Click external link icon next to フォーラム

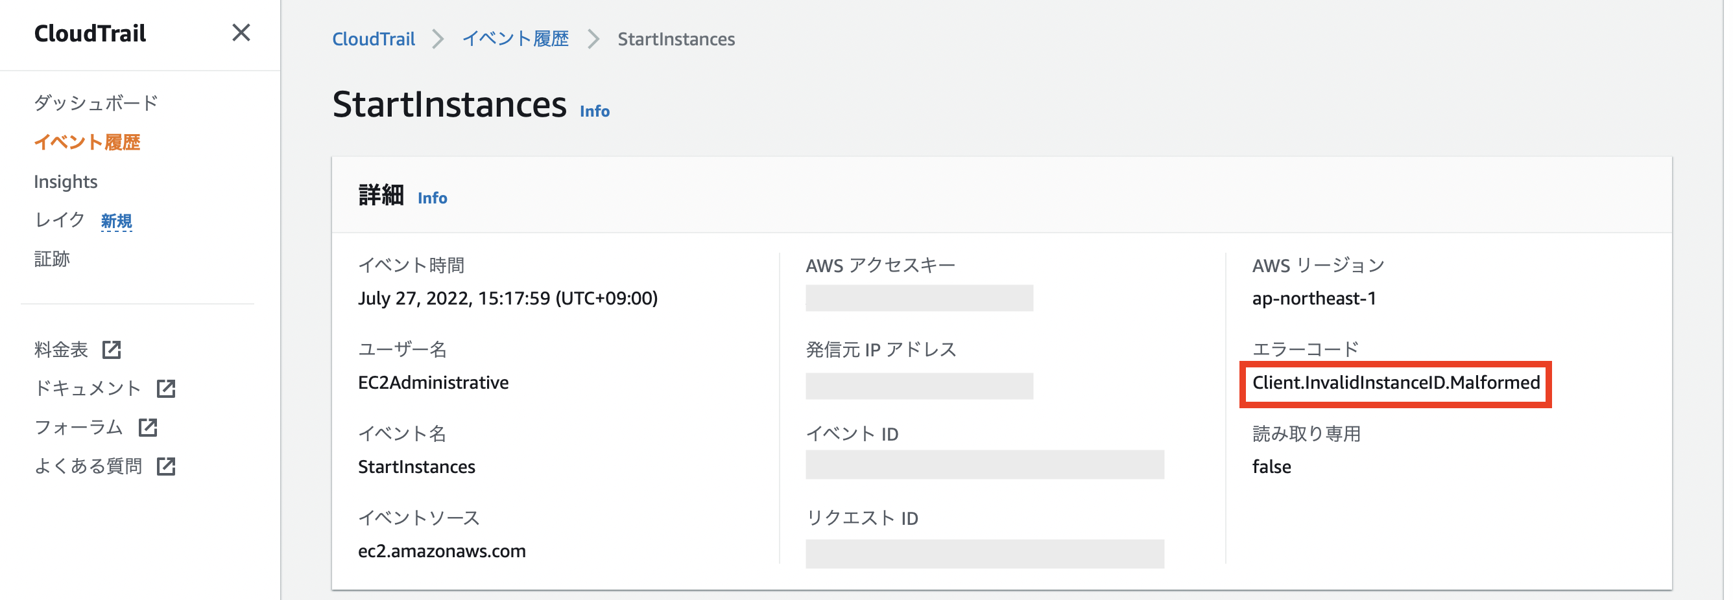pyautogui.click(x=148, y=428)
